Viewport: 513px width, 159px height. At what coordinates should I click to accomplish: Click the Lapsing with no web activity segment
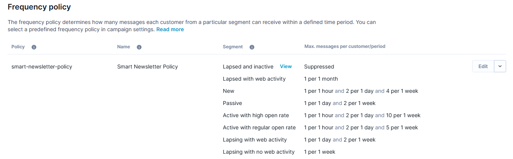coord(259,152)
